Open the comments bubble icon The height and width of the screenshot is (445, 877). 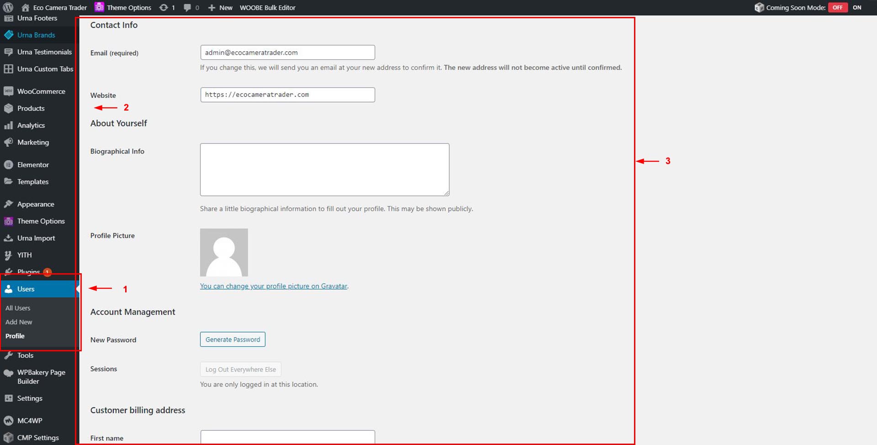point(187,8)
